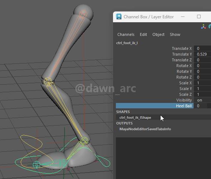Select the orange hip joint in viewport

click(x=83, y=14)
